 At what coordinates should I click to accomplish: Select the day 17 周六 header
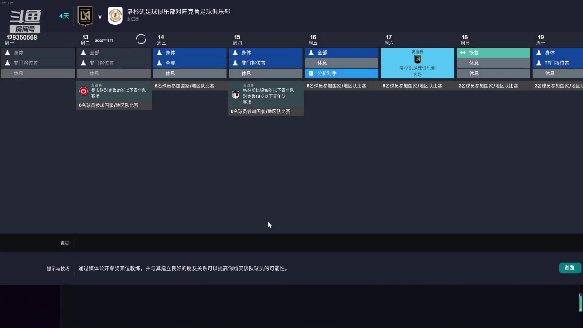click(x=389, y=40)
